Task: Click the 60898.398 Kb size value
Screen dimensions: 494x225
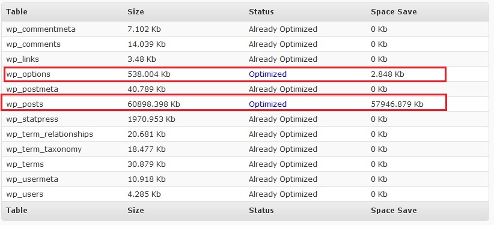Action: tap(154, 104)
